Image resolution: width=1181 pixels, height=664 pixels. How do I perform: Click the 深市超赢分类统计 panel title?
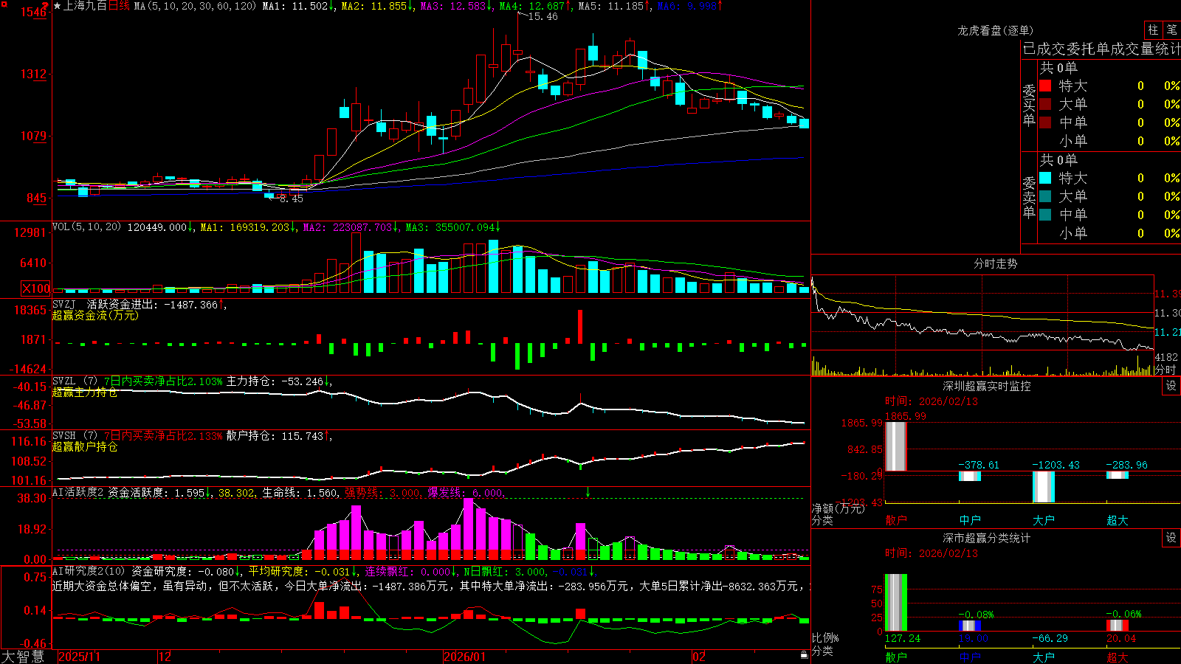[986, 538]
